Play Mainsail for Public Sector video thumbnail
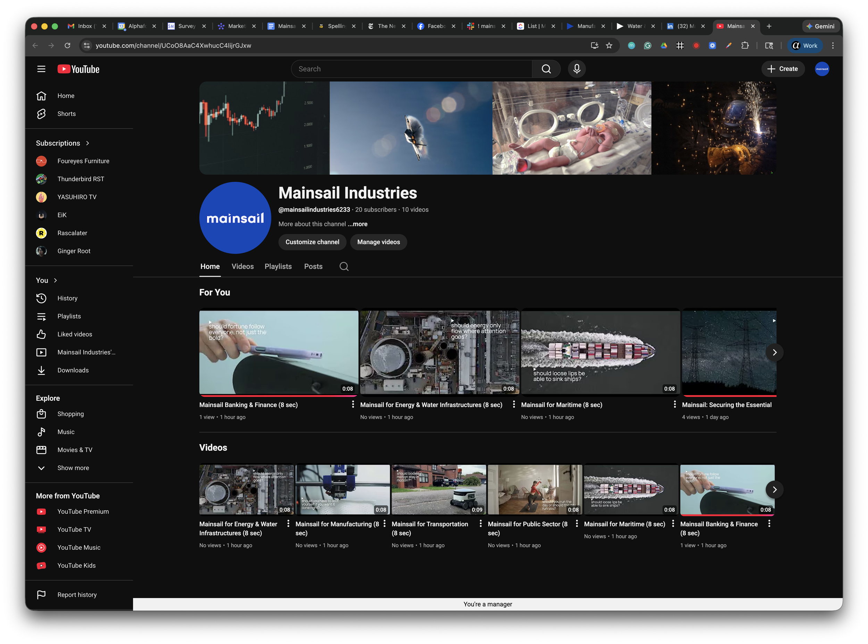 tap(535, 489)
